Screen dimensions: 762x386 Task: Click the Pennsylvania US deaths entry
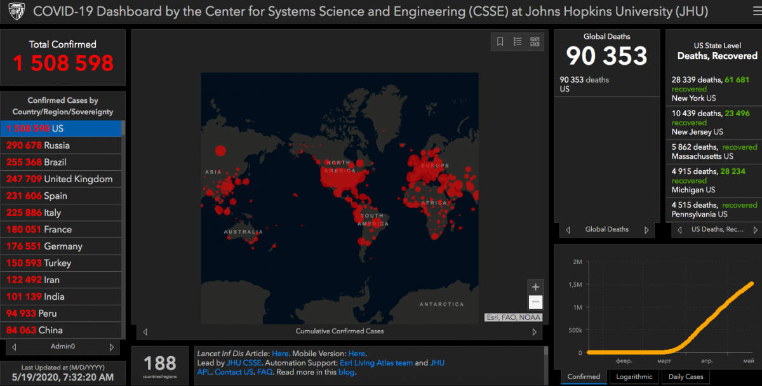click(714, 210)
